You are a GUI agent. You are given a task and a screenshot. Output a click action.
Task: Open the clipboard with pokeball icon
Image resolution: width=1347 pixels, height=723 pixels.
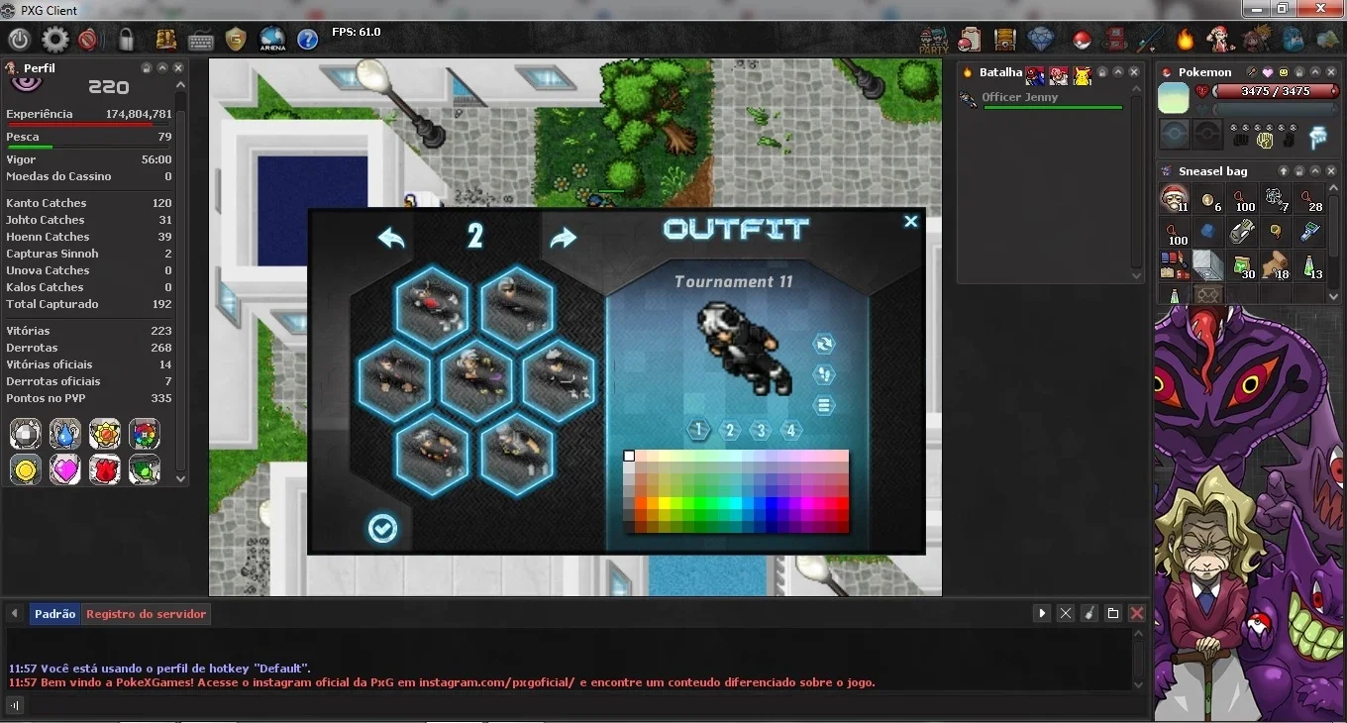pyautogui.click(x=970, y=40)
